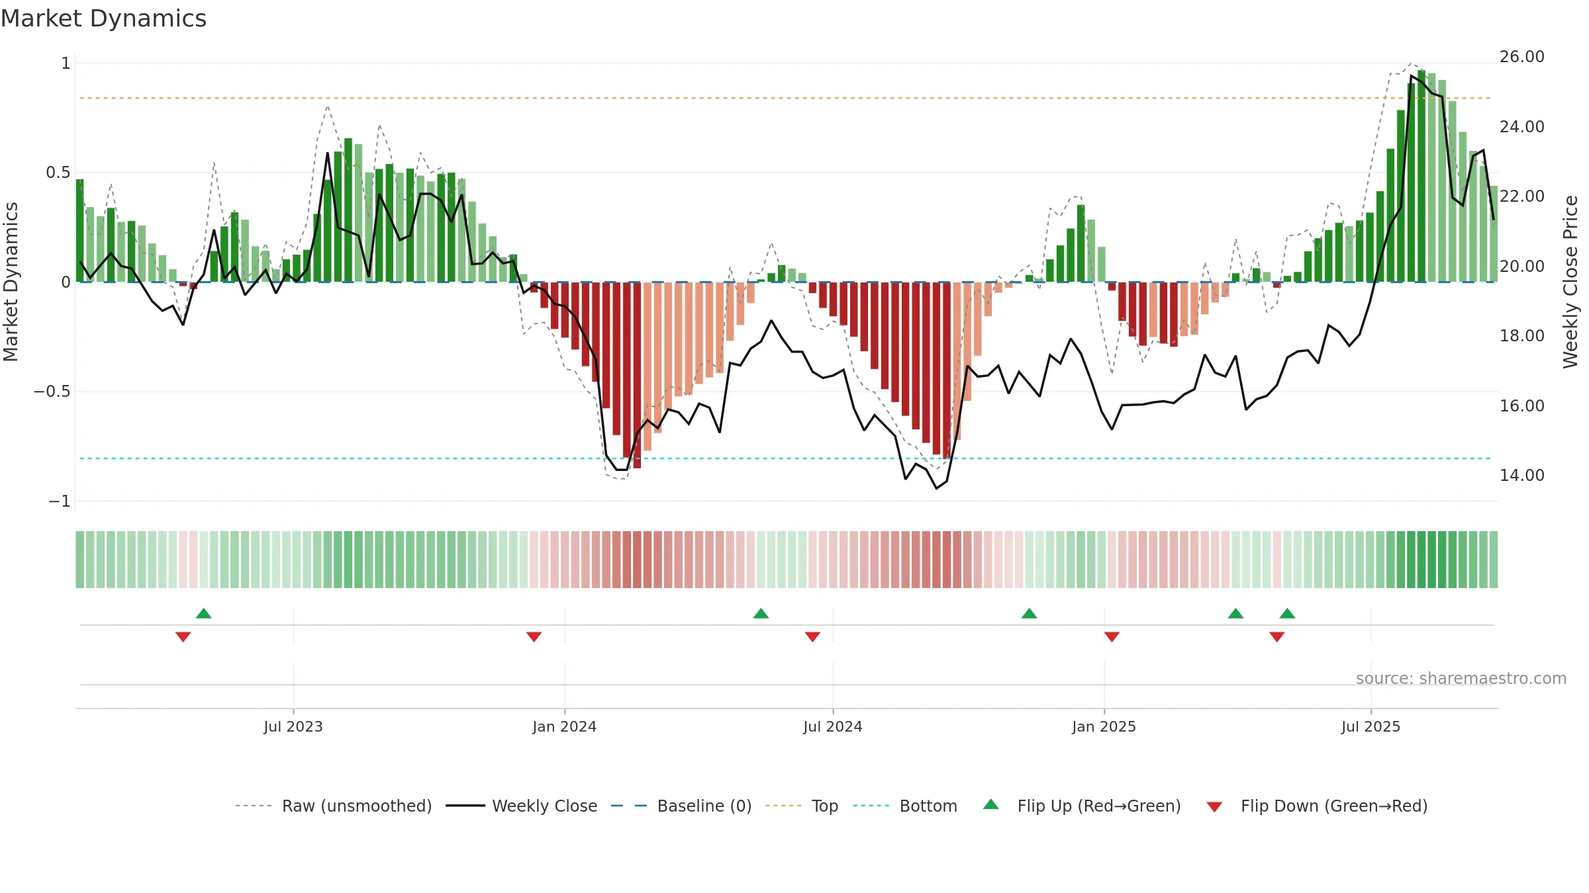Click the 22.00 price axis label
1589x893 pixels.
pyautogui.click(x=1522, y=196)
